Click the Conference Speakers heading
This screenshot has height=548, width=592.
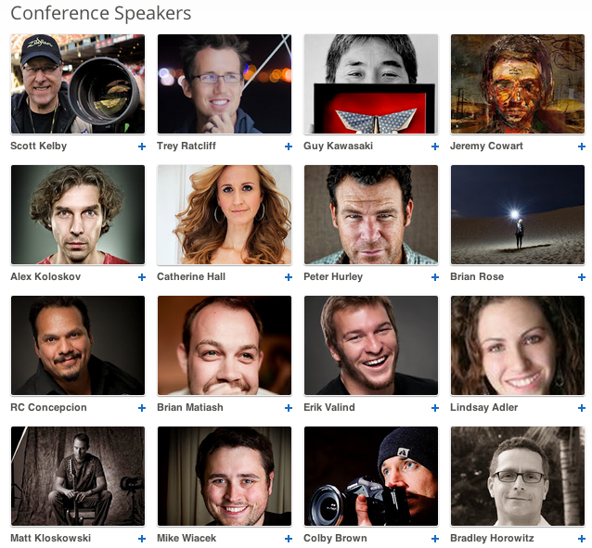(x=101, y=13)
